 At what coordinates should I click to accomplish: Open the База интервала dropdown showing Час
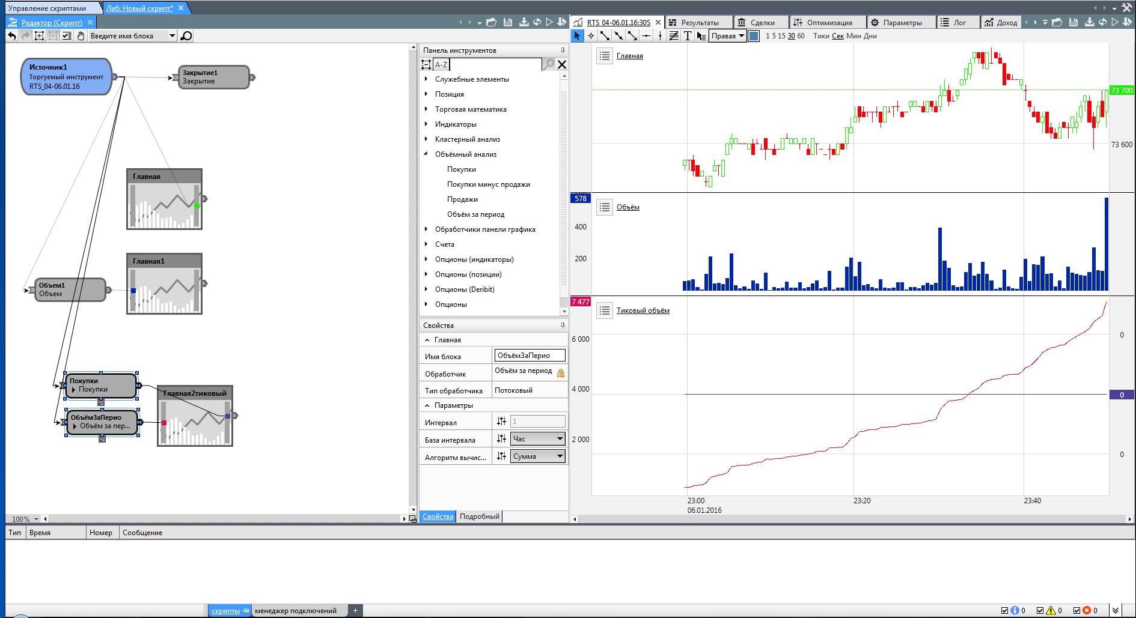[x=537, y=439]
